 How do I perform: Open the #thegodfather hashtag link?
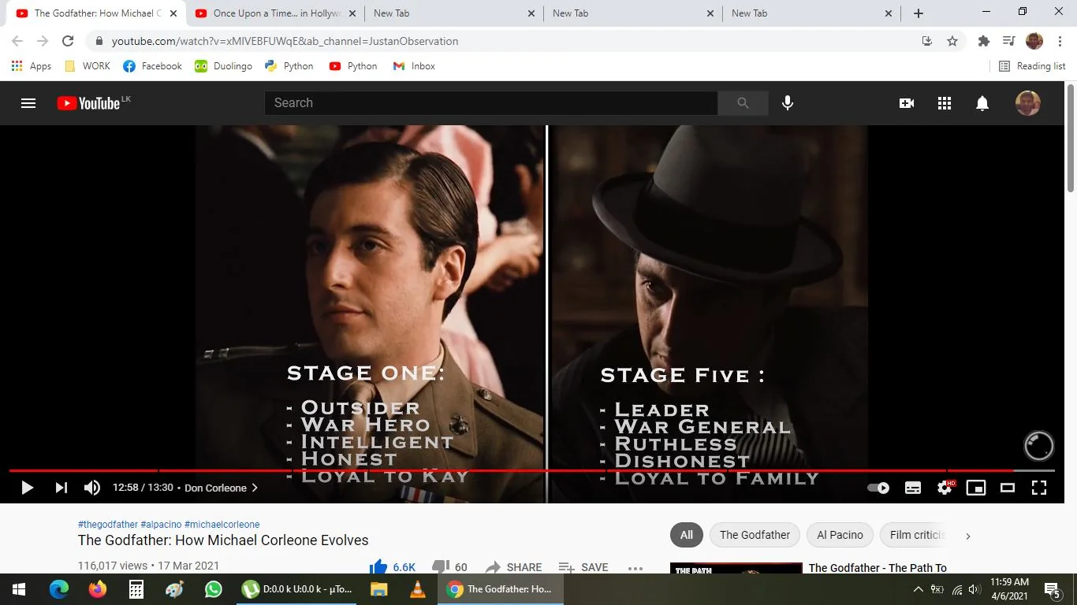(108, 525)
